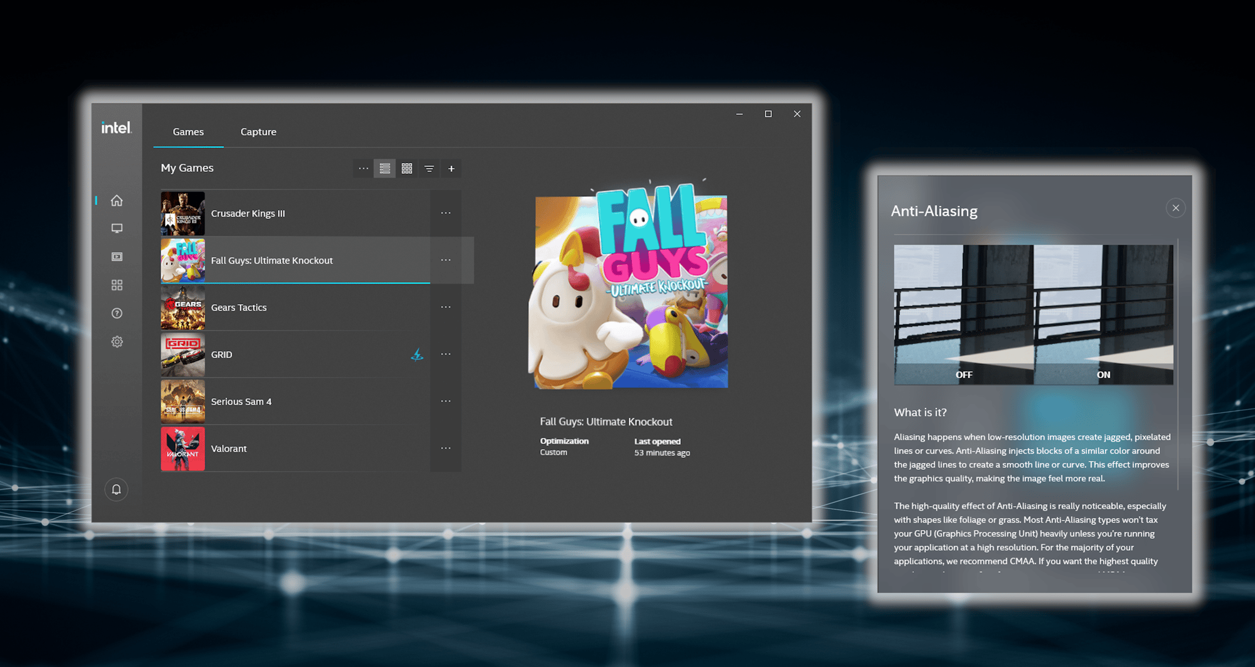Add a game using the plus icon
Viewport: 1255px width, 667px height.
point(451,168)
